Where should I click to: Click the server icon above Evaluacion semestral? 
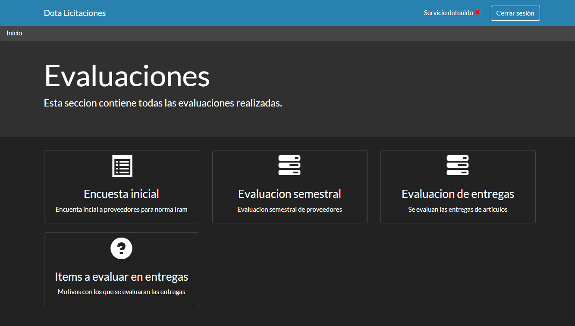(289, 165)
